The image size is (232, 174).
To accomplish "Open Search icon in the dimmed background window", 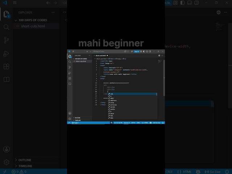I will pos(7,27).
